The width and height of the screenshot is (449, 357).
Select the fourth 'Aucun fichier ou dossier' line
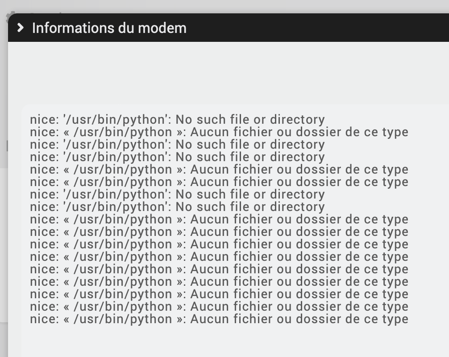click(219, 219)
